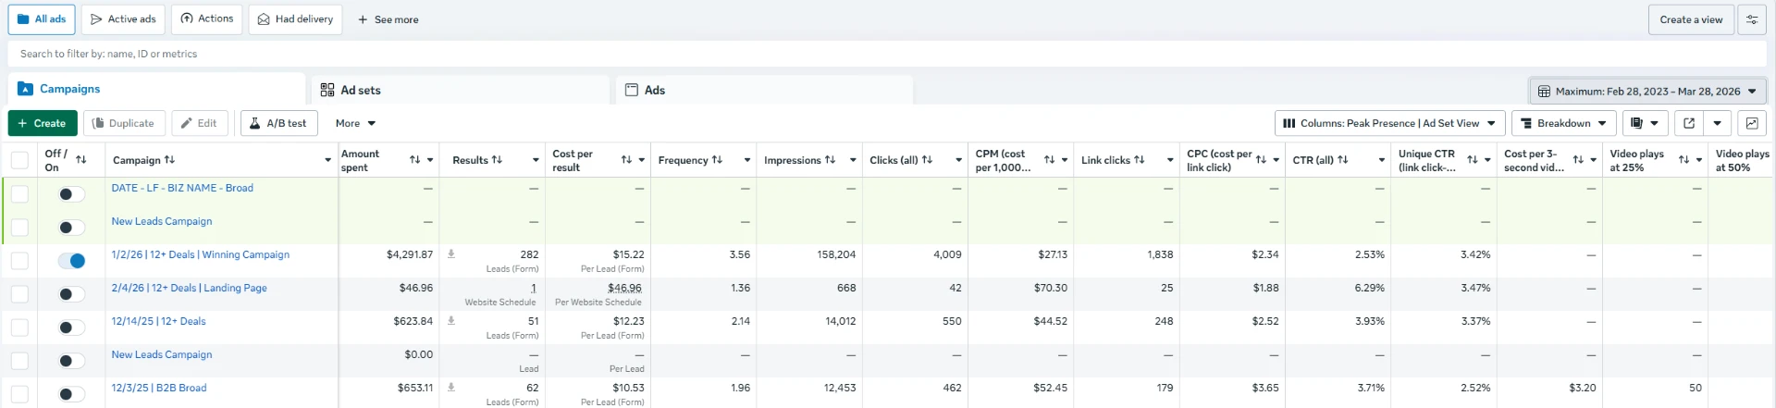Select the Had delivery view
This screenshot has height=408, width=1776.
pyautogui.click(x=295, y=19)
